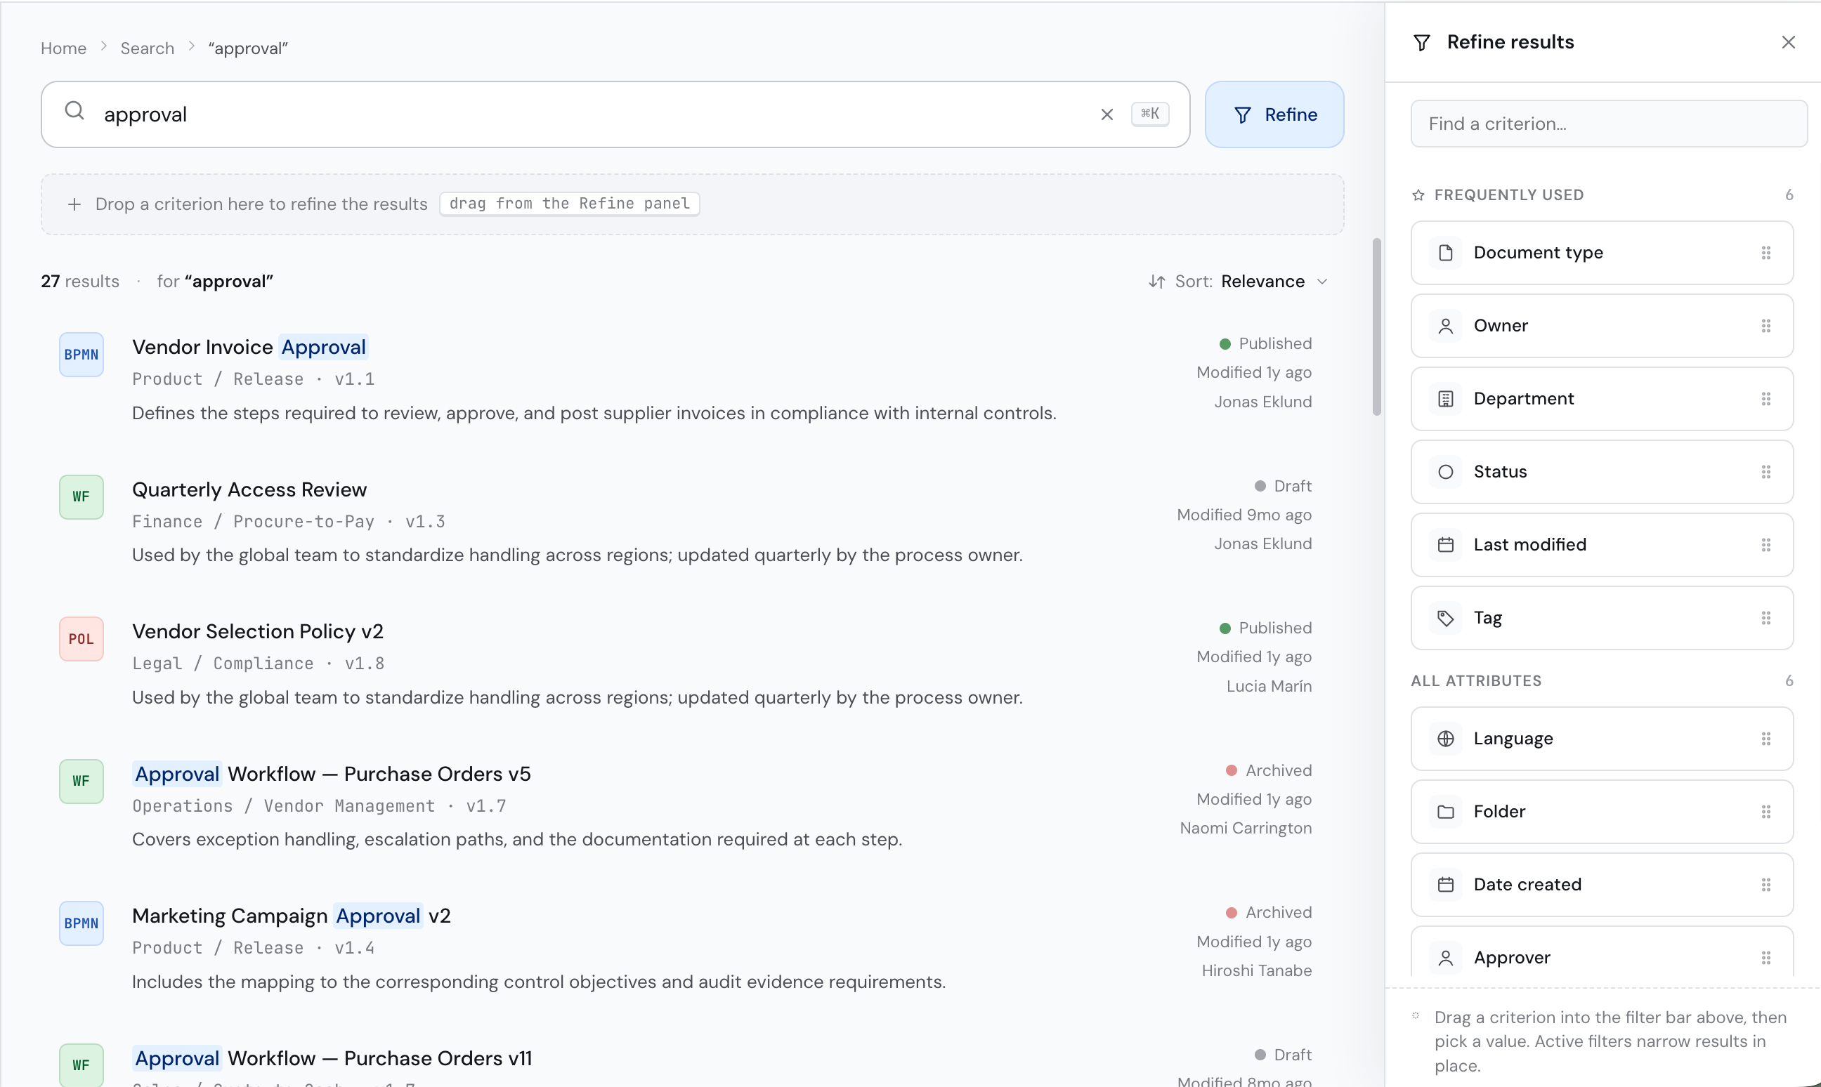The width and height of the screenshot is (1821, 1087).
Task: Click the Status circle icon
Action: [x=1445, y=472]
